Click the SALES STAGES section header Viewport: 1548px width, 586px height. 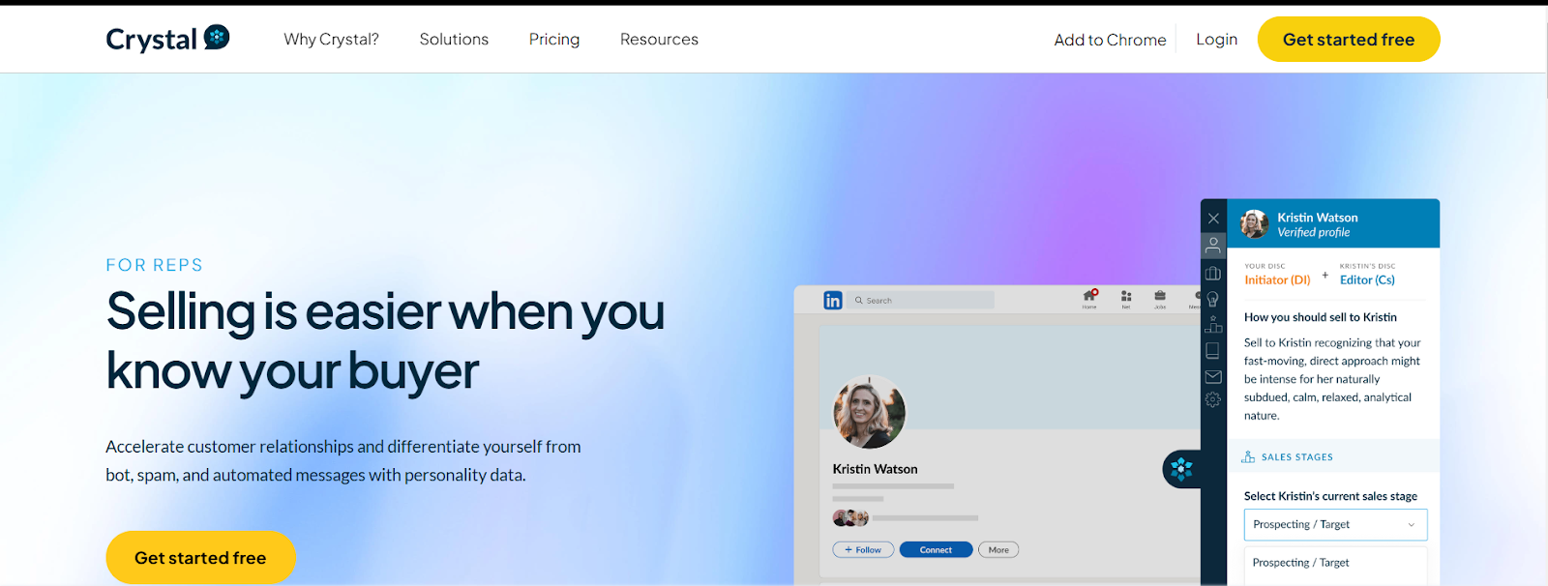pos(1333,457)
